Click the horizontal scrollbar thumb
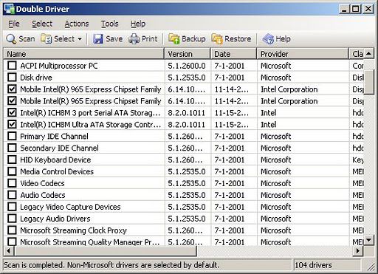 tap(106, 251)
